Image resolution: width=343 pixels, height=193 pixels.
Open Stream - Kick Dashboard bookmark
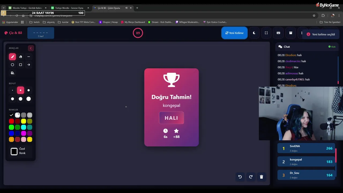(160, 22)
